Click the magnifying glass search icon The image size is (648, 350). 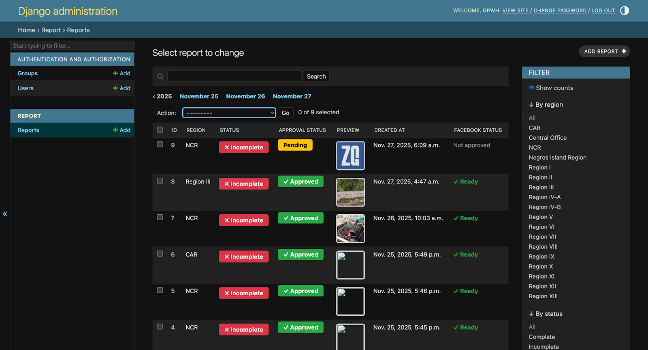[x=160, y=77]
